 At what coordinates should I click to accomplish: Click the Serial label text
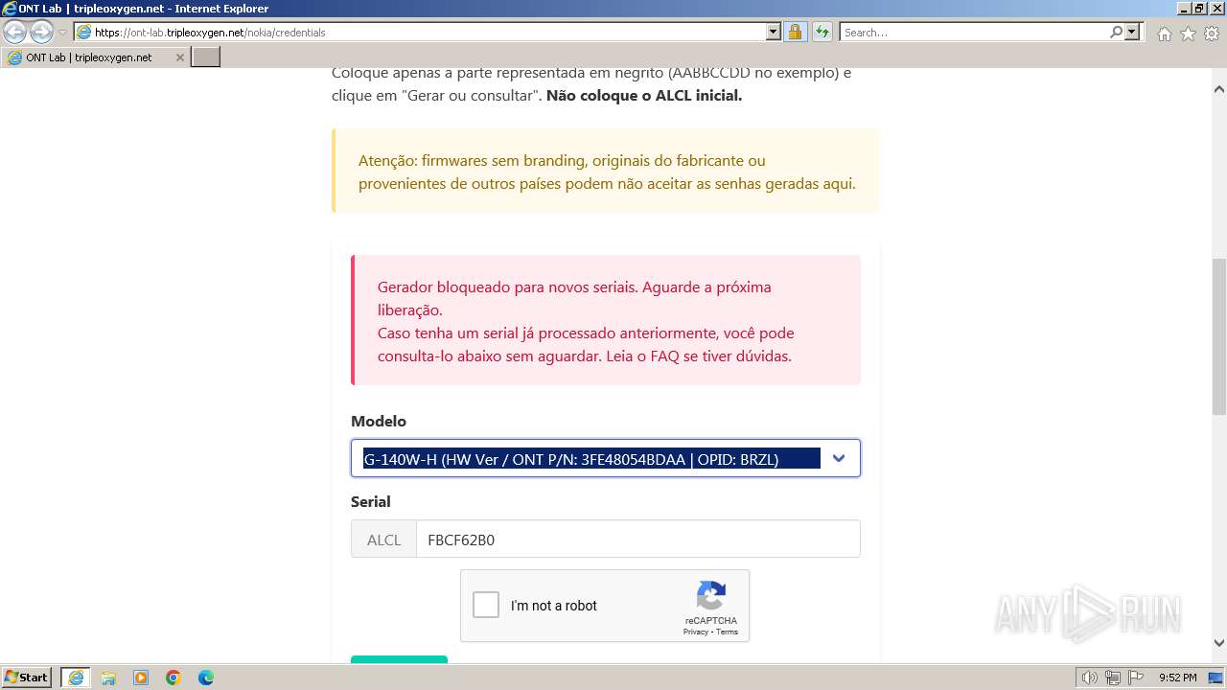point(370,501)
